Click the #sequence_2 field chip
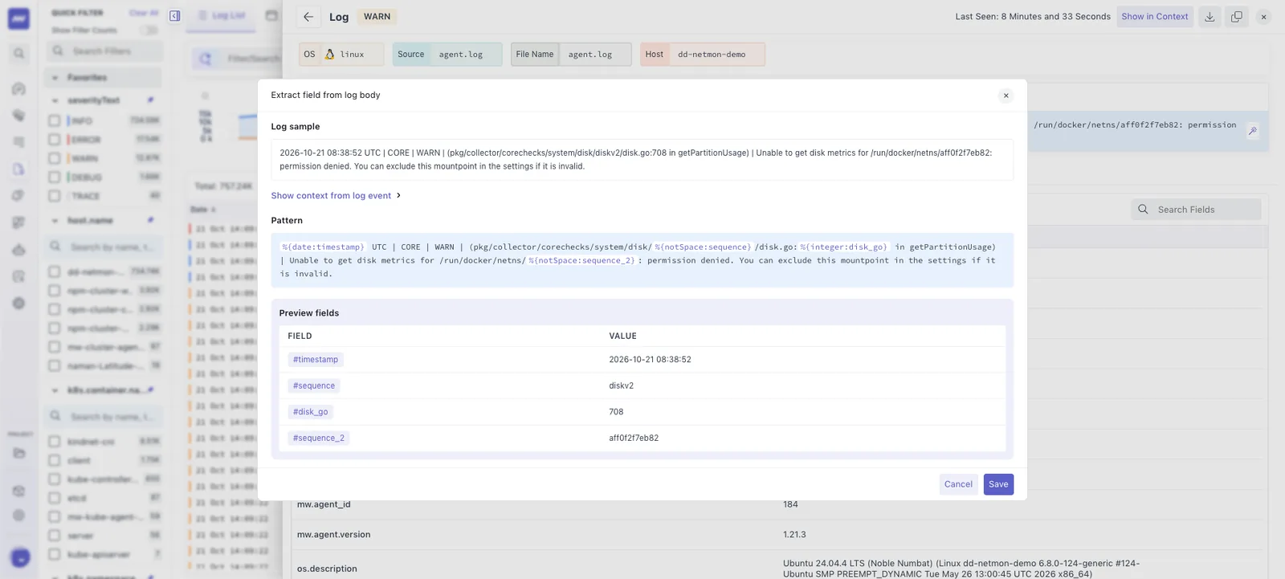 [319, 438]
